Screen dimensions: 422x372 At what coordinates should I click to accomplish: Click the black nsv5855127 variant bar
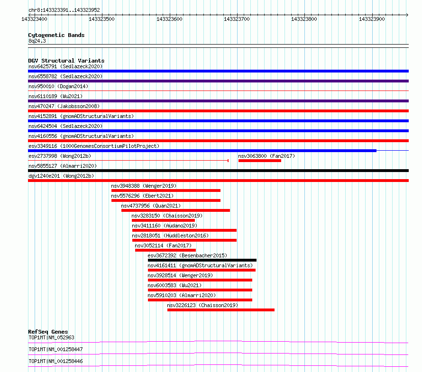tap(218, 171)
